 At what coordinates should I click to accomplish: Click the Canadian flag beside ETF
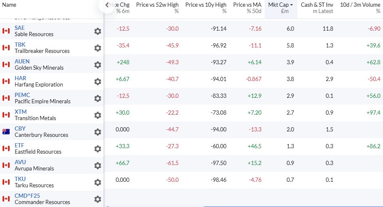tap(6, 148)
